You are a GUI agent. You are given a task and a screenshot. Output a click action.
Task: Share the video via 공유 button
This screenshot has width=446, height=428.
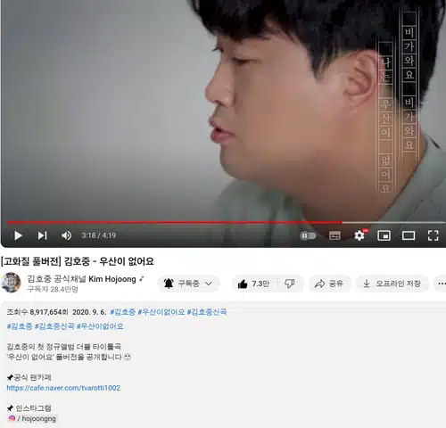[x=329, y=284]
